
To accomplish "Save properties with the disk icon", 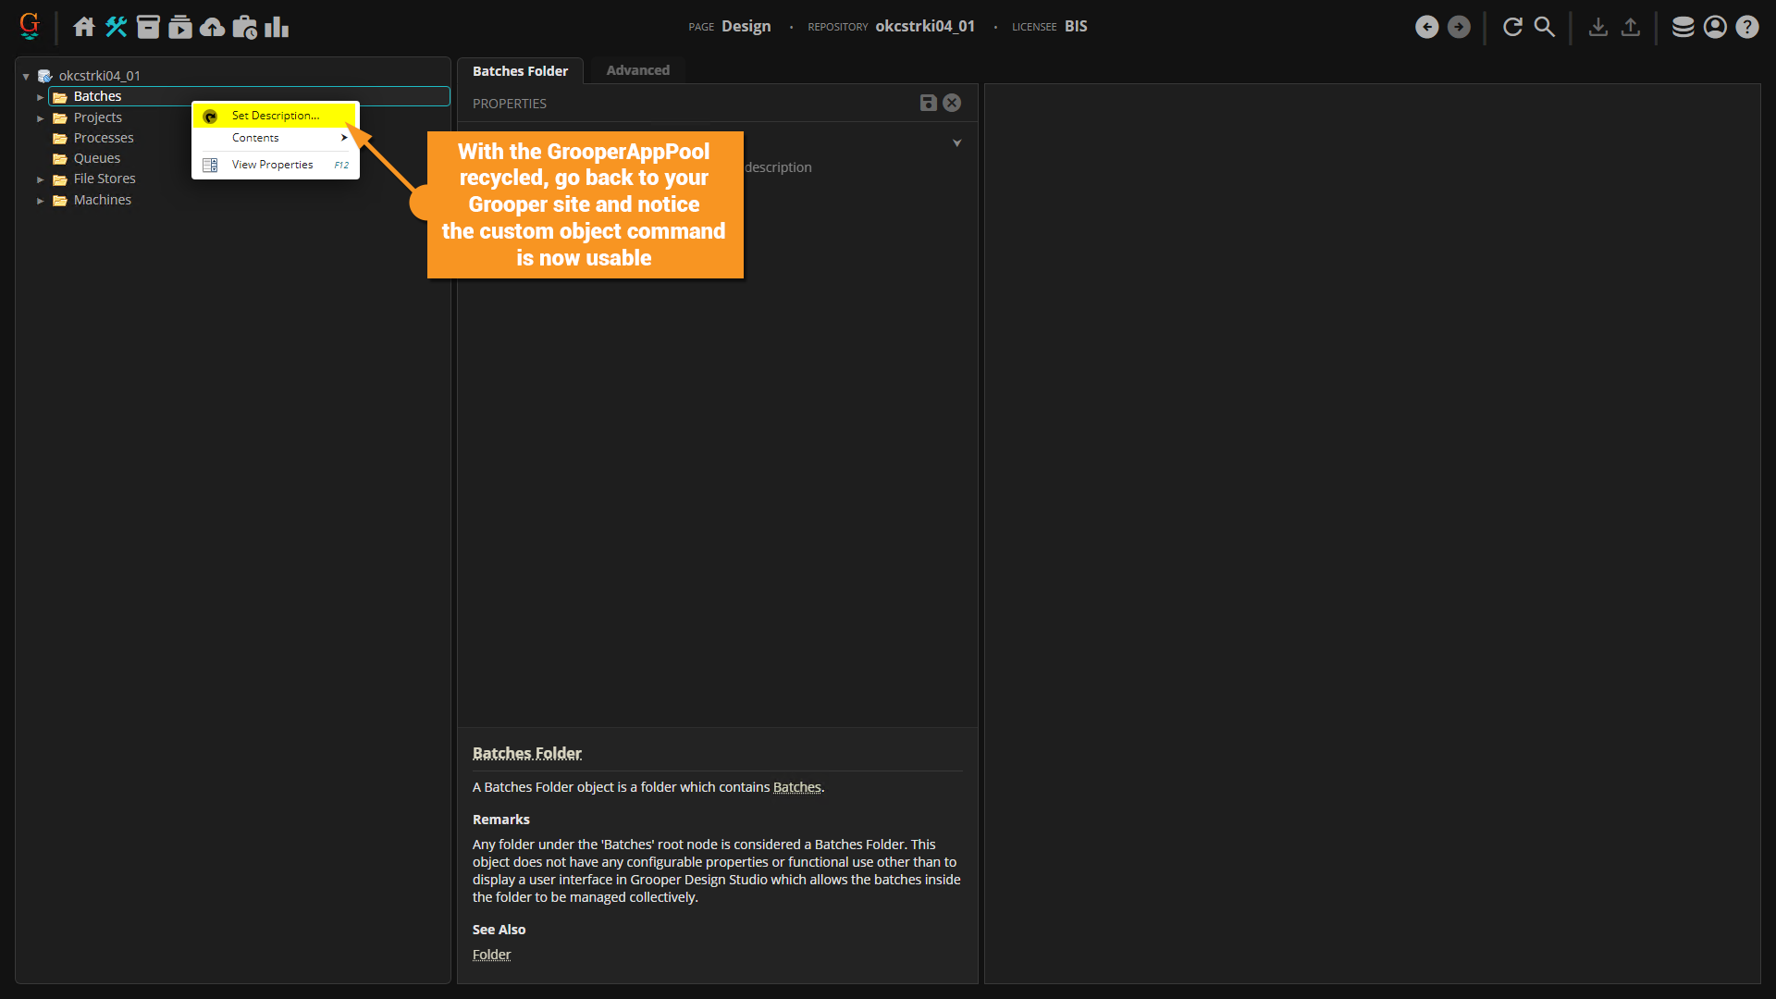I will tap(928, 103).
